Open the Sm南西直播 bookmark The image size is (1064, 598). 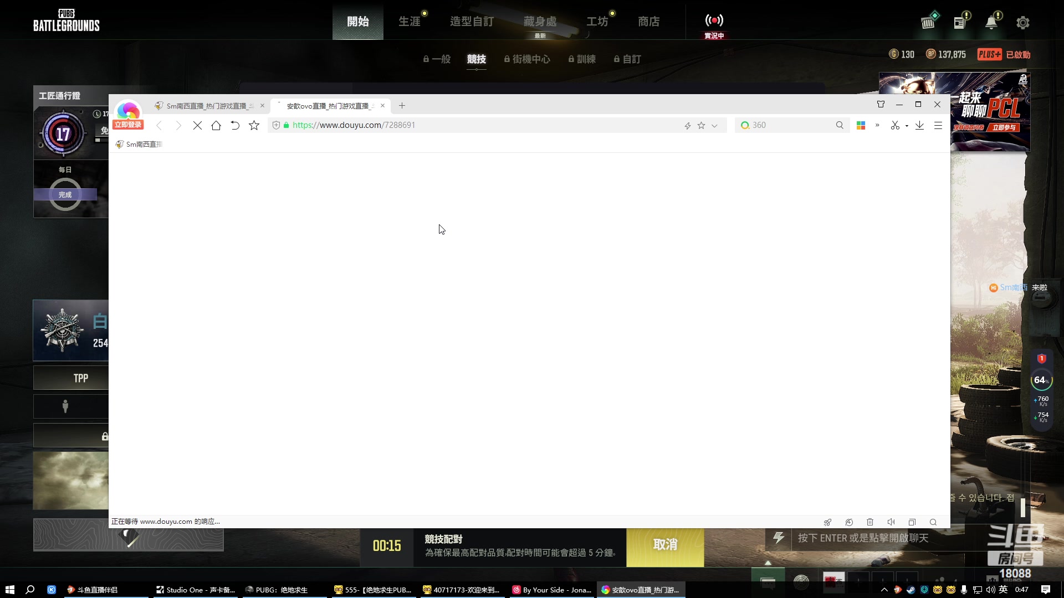tap(139, 145)
